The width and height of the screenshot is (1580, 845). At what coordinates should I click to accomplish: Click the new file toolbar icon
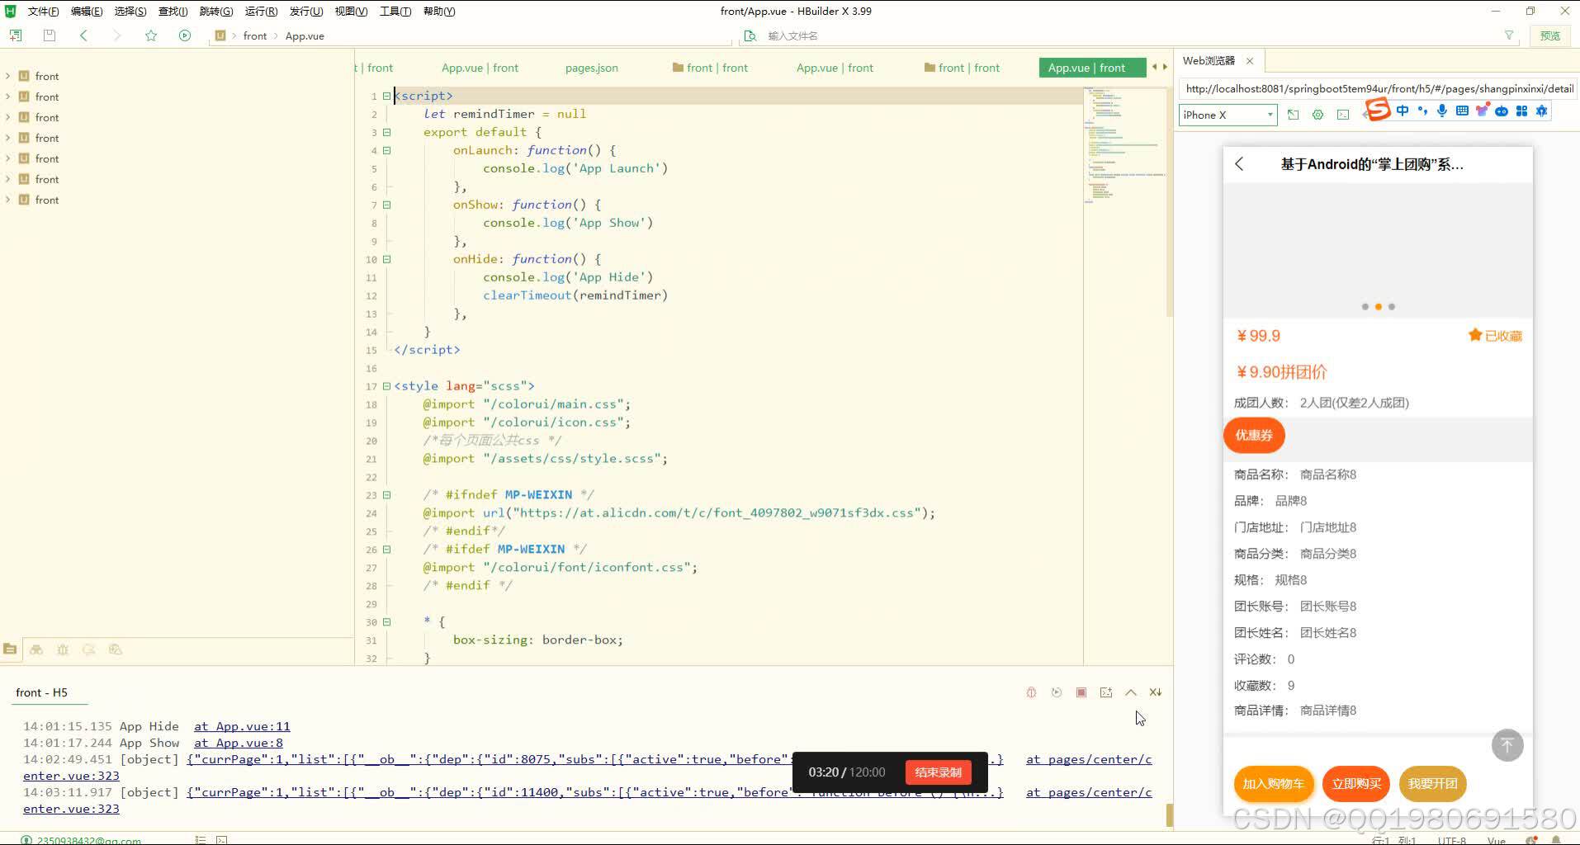tap(16, 35)
